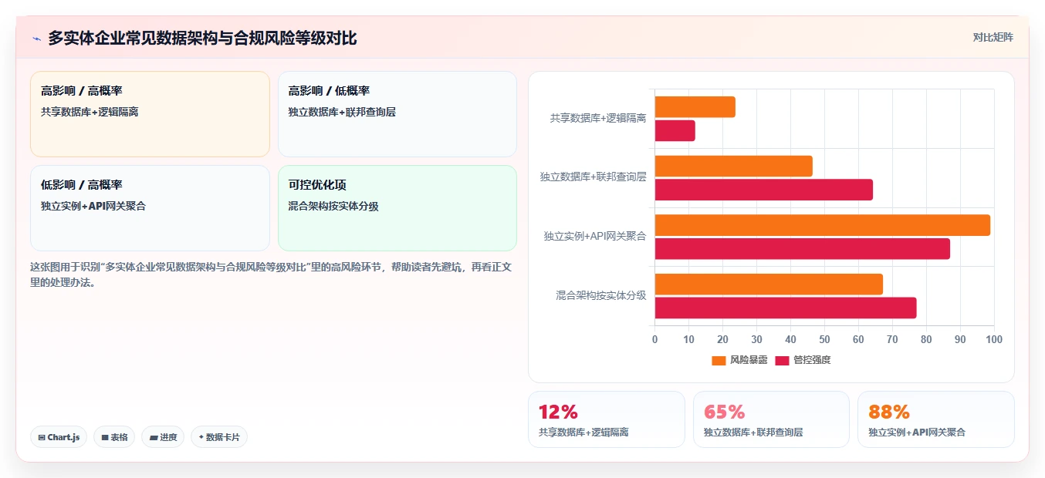Select the 可控优化项 green matrix card
Screen dimensions: 1045x478
(x=397, y=208)
